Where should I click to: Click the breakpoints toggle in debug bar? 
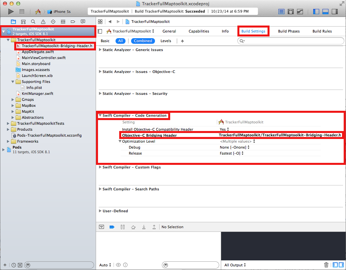click(x=112, y=227)
